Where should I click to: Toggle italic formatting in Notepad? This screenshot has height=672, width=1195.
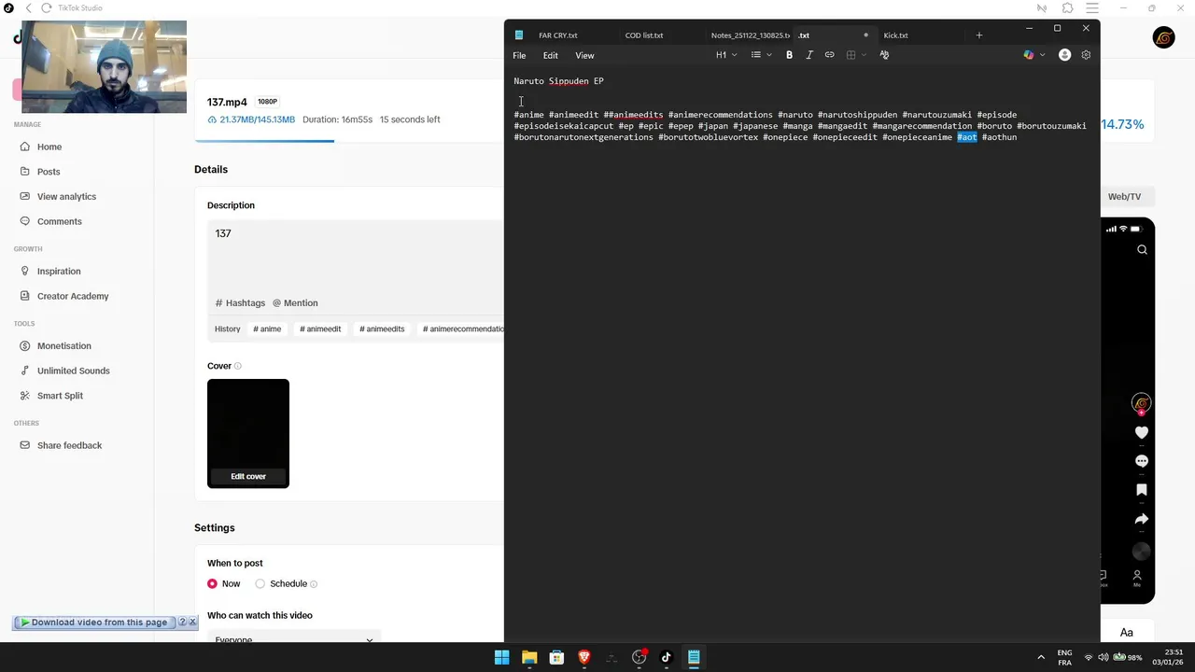(x=809, y=55)
